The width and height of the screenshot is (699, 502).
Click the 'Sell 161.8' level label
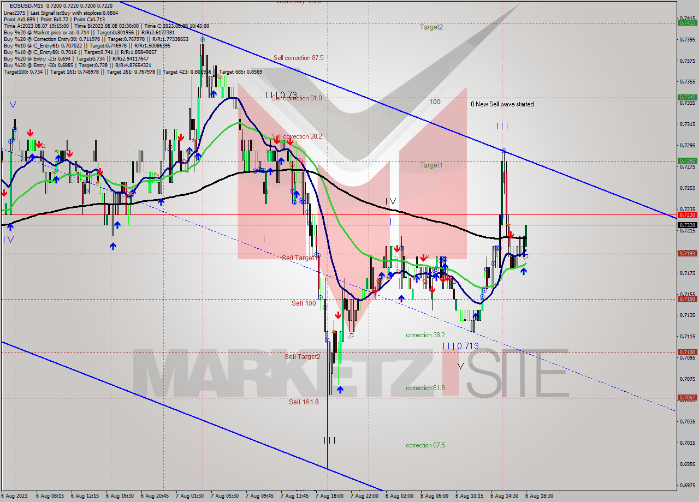[x=304, y=402]
